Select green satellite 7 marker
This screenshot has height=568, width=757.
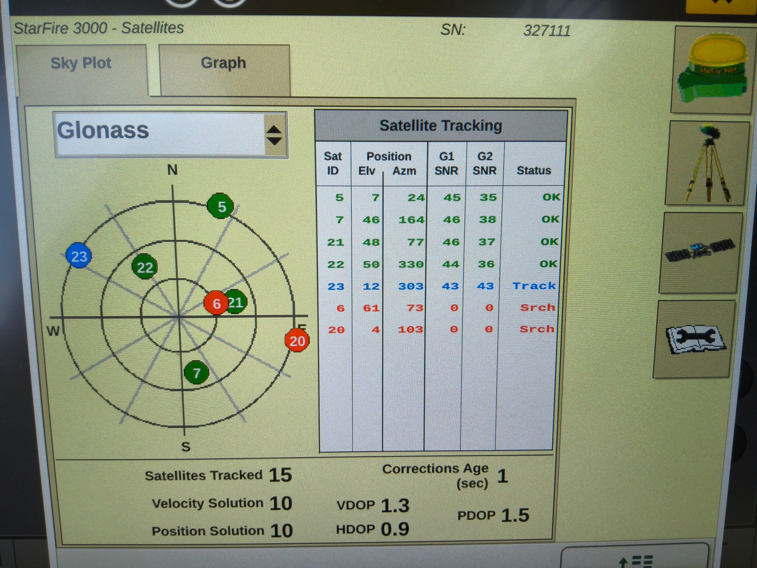point(196,372)
